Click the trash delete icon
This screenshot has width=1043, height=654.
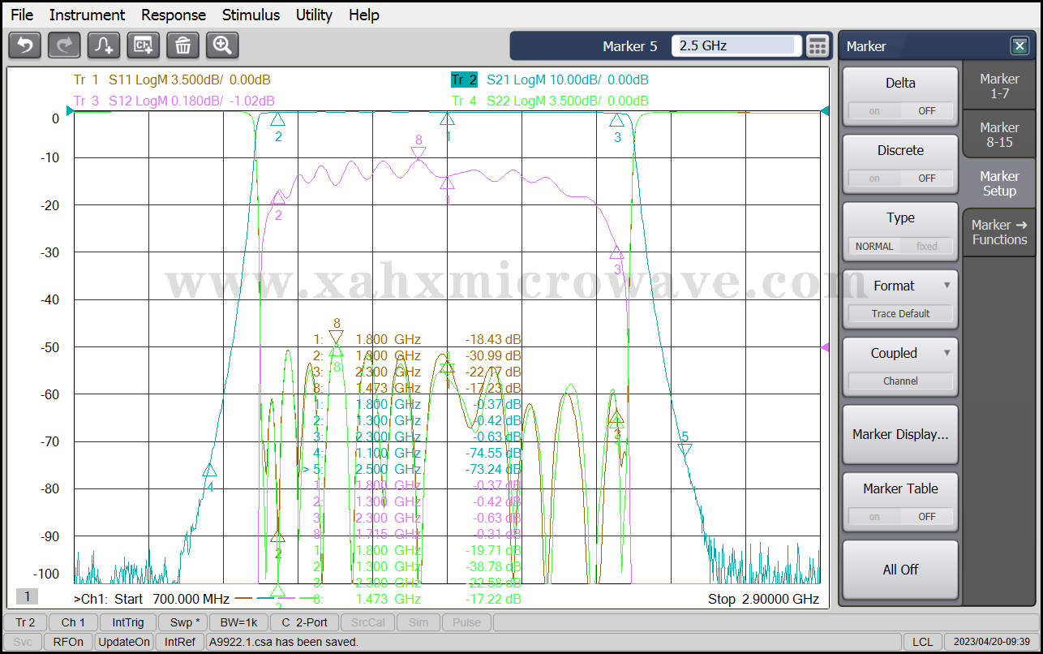pos(183,45)
